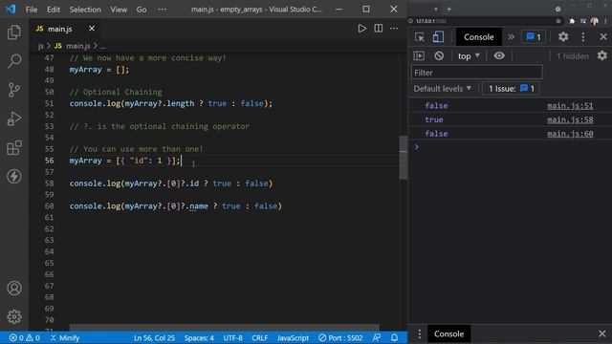Open DevTools customize kebab menu
Image resolution: width=612 pixels, height=344 pixels.
[583, 37]
